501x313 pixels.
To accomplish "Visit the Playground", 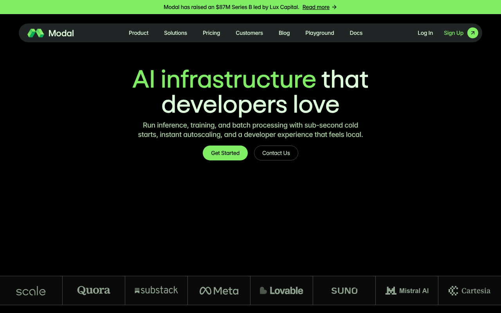I will tap(319, 33).
